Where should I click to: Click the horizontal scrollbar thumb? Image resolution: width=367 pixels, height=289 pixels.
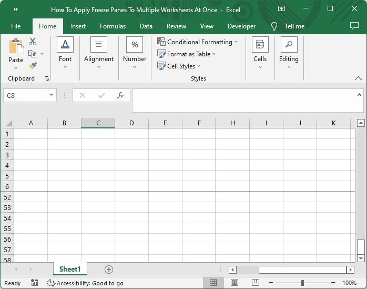pos(302,270)
